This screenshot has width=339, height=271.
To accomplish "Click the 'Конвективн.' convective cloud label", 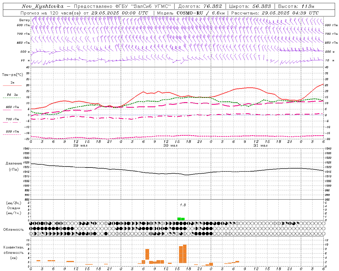I will (14, 247).
